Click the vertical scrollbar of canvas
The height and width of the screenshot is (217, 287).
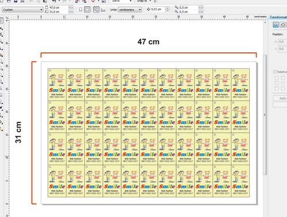(x=265, y=115)
